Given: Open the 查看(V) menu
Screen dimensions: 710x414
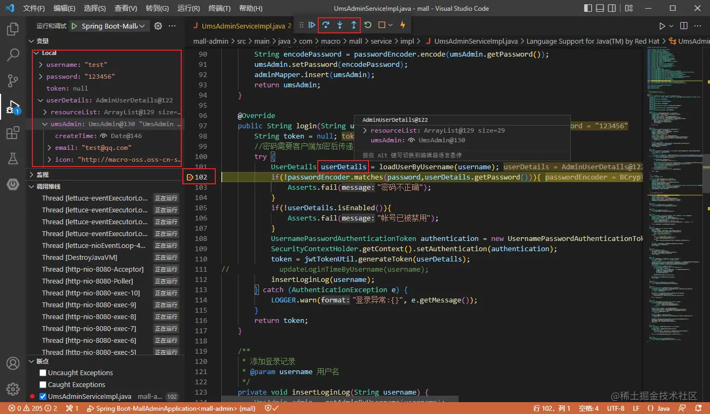Looking at the screenshot, I should 126,9.
